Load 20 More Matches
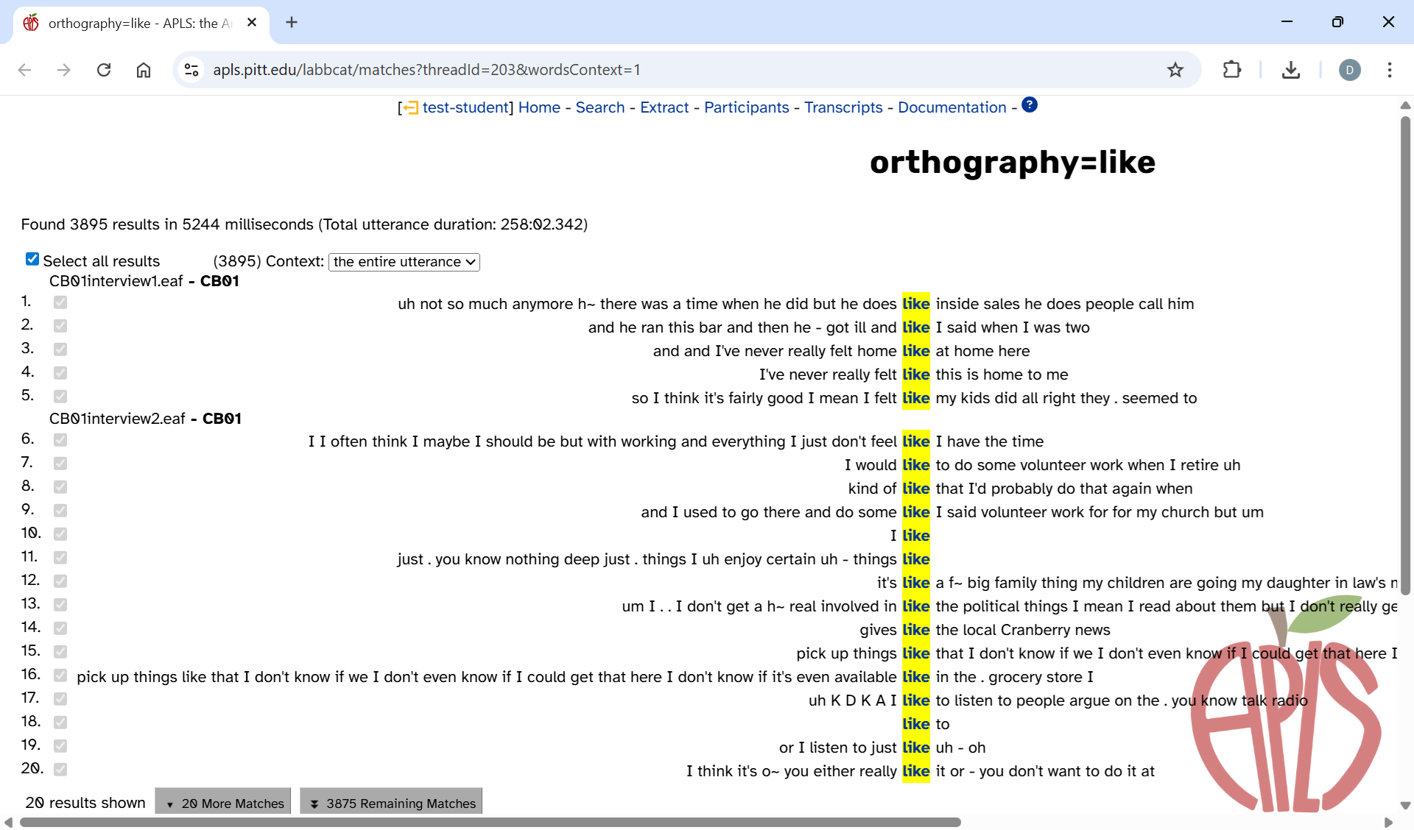 [x=224, y=803]
